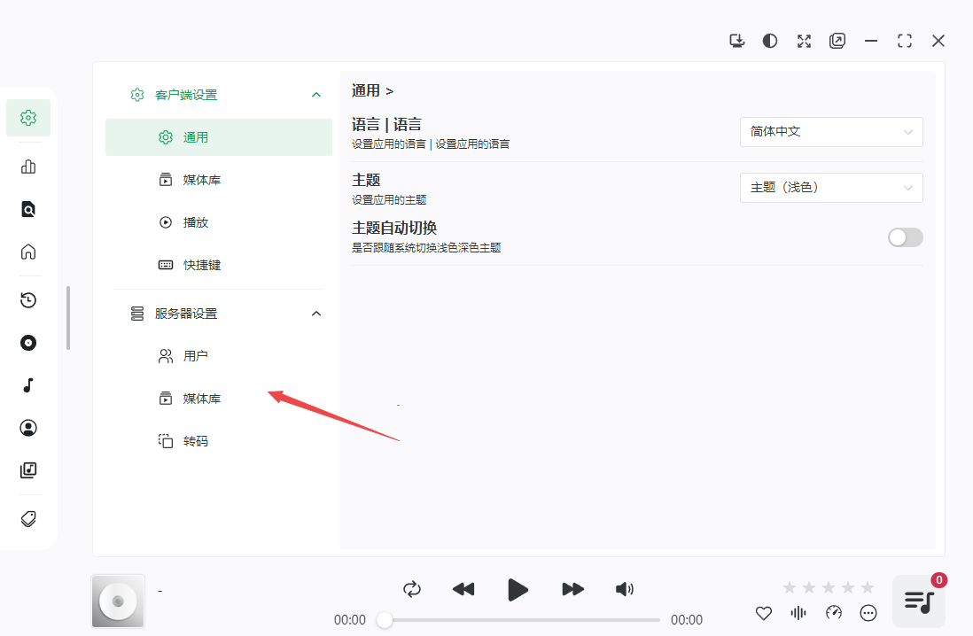Click the home icon in left sidebar

point(28,252)
